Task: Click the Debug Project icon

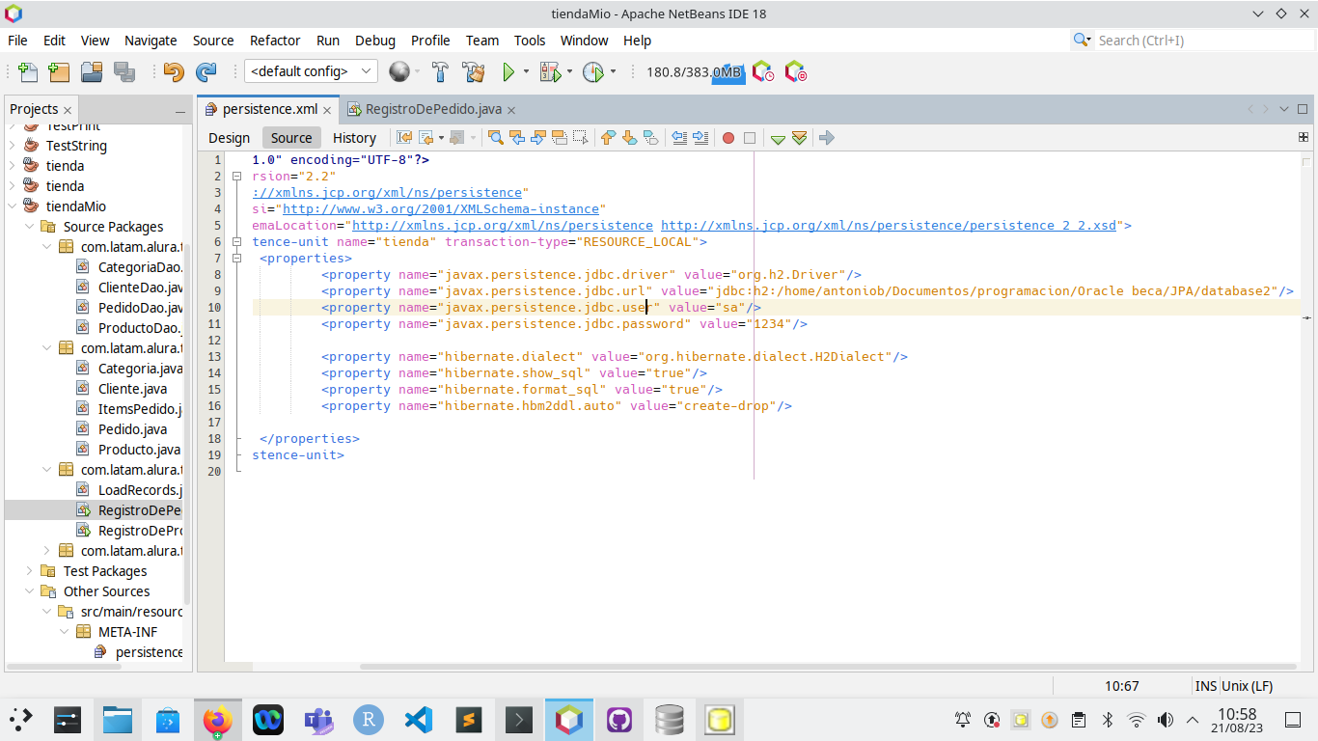Action: 550,71
